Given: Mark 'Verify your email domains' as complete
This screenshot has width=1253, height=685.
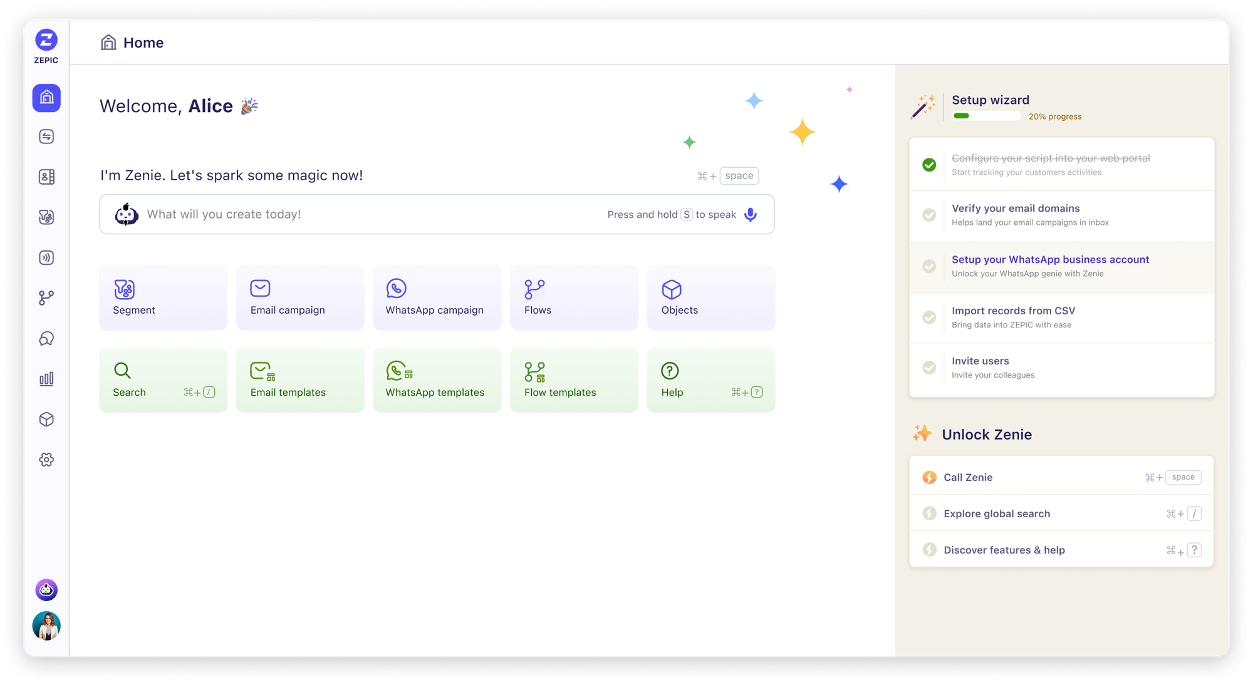Looking at the screenshot, I should (928, 215).
